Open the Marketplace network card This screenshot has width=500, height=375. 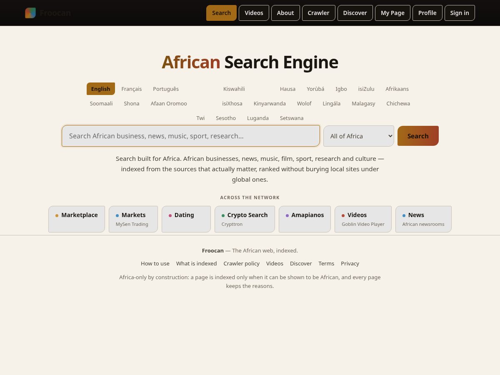[x=77, y=219]
